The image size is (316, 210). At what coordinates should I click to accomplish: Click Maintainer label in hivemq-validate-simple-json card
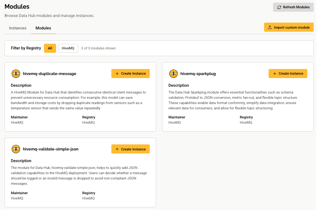point(19,193)
